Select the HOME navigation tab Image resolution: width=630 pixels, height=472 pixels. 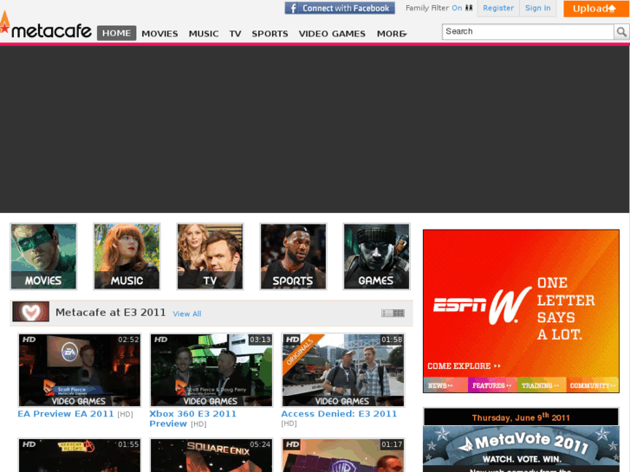116,34
